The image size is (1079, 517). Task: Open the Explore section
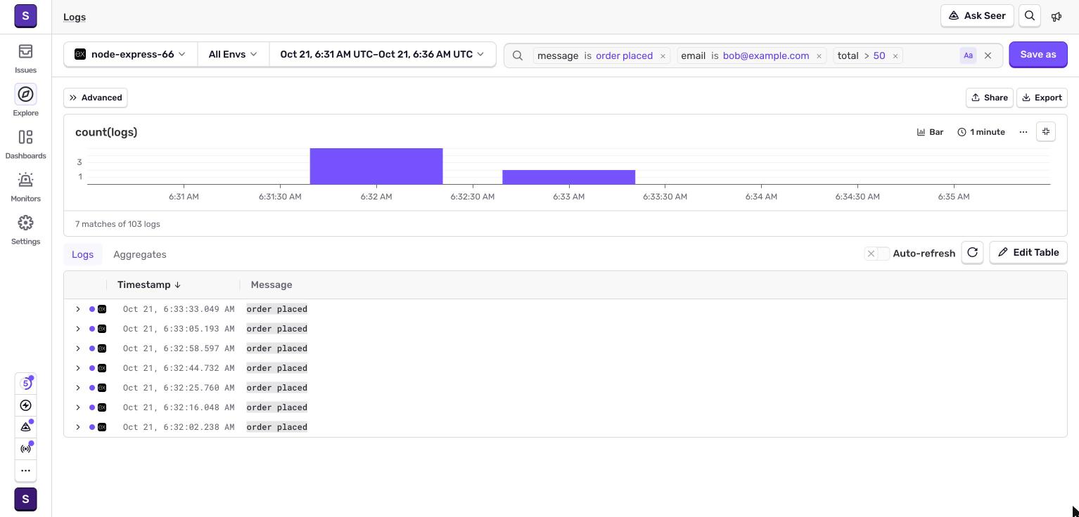25,101
